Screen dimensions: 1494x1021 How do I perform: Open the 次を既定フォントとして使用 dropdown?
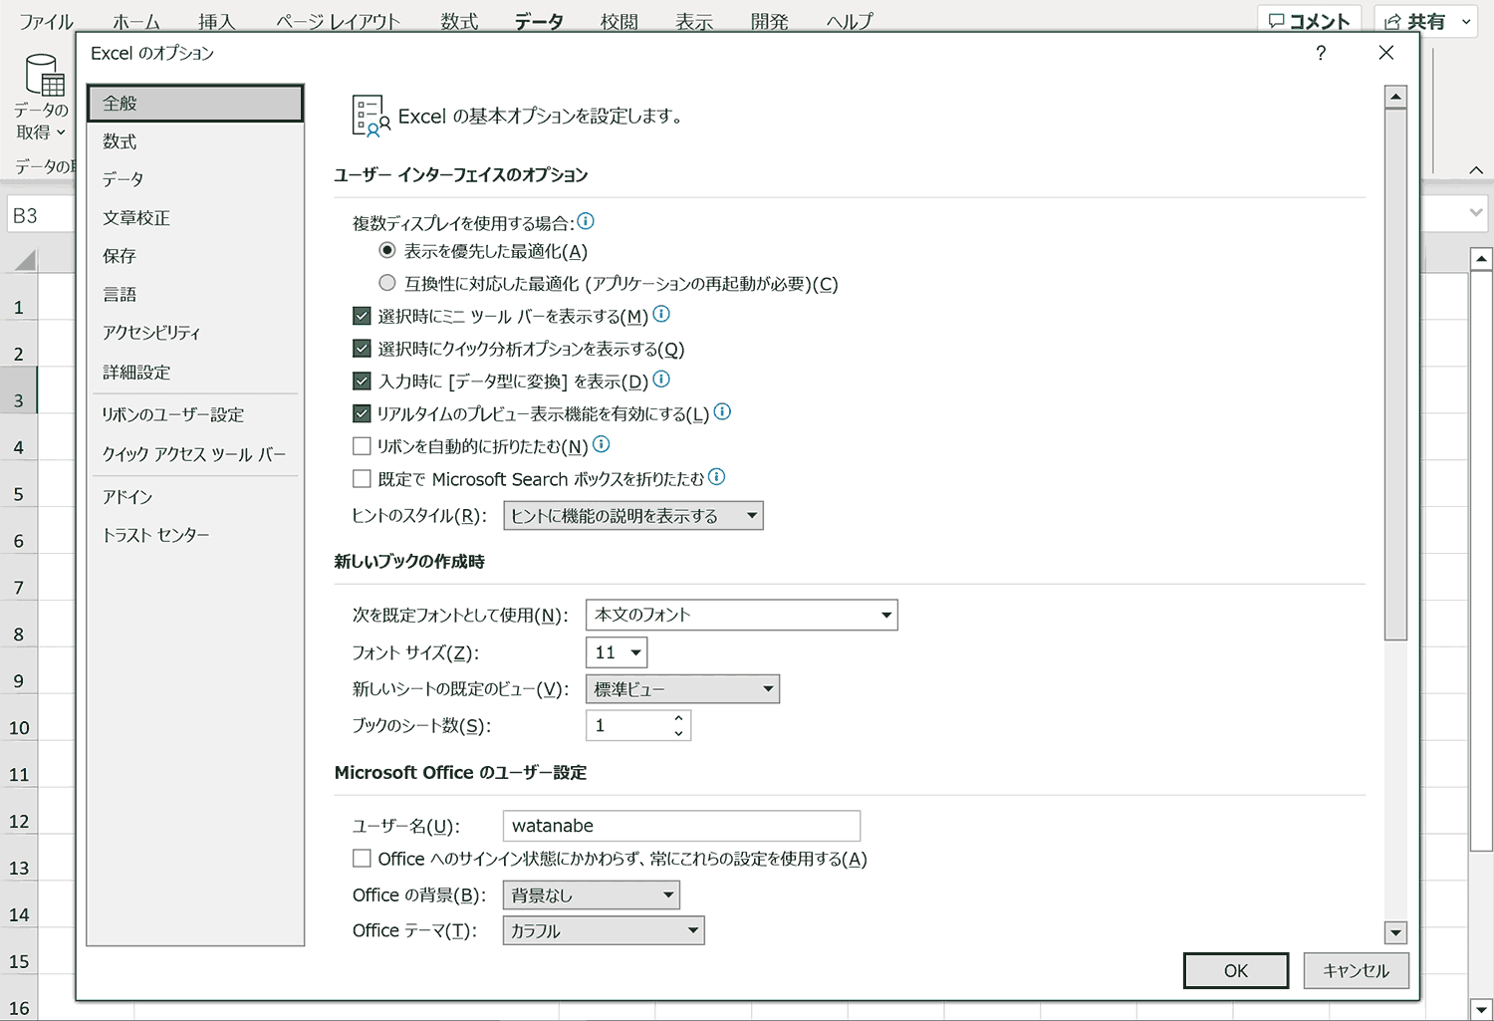pyautogui.click(x=742, y=615)
